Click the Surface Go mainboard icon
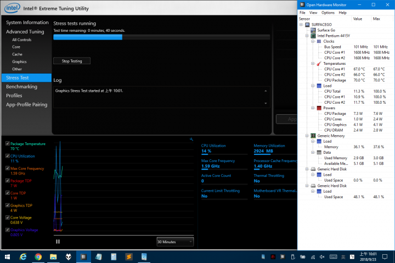The image size is (395, 263). [313, 30]
